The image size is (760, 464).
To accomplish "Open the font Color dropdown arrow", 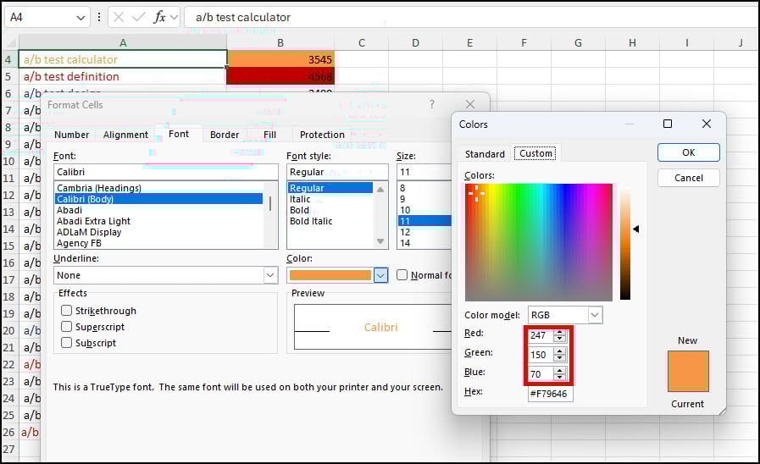I will pos(380,275).
